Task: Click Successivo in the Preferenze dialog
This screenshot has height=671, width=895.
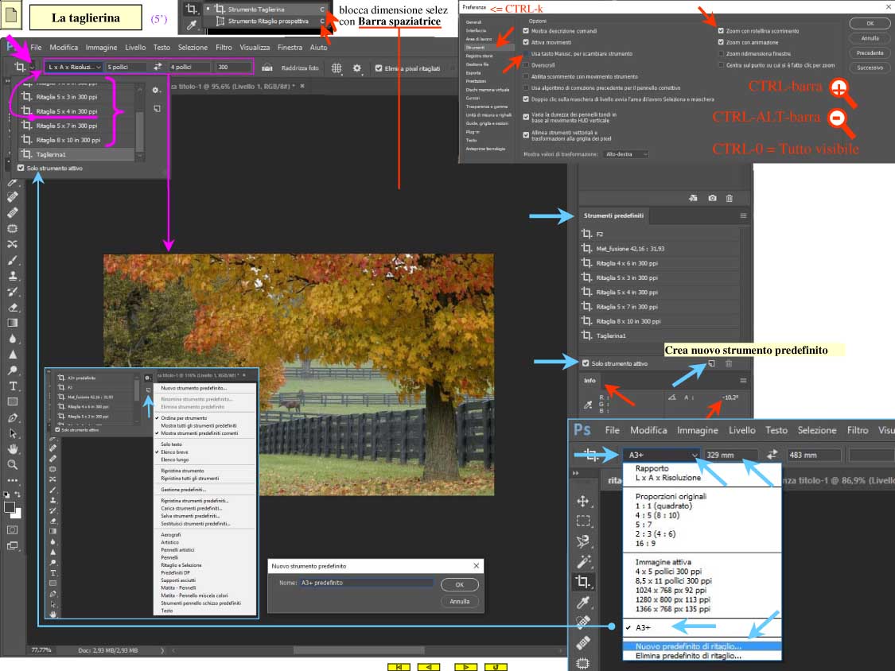Action: (870, 68)
